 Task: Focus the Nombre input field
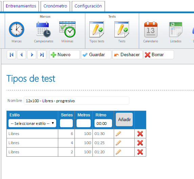77,100
